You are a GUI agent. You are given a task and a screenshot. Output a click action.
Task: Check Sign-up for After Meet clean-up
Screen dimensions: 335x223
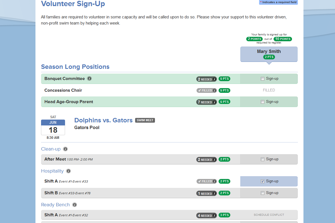click(x=262, y=159)
